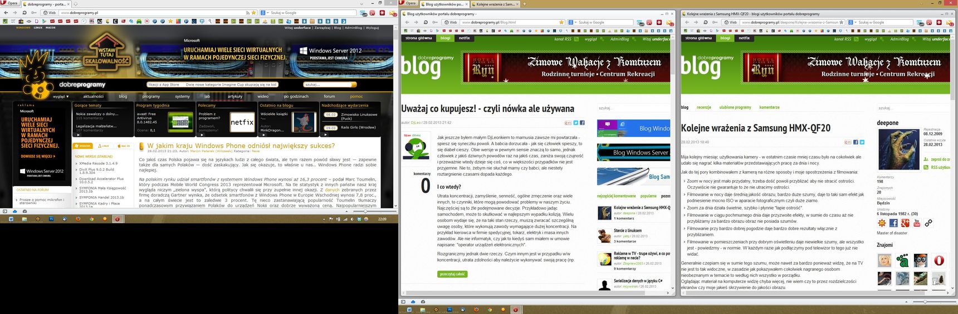Expand the 'wygląd' dropdown on dobreprogramy site
Screen dimensions: 958x314
point(61,96)
